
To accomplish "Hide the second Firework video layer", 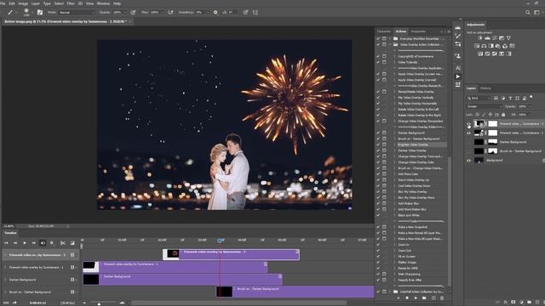I will click(468, 133).
